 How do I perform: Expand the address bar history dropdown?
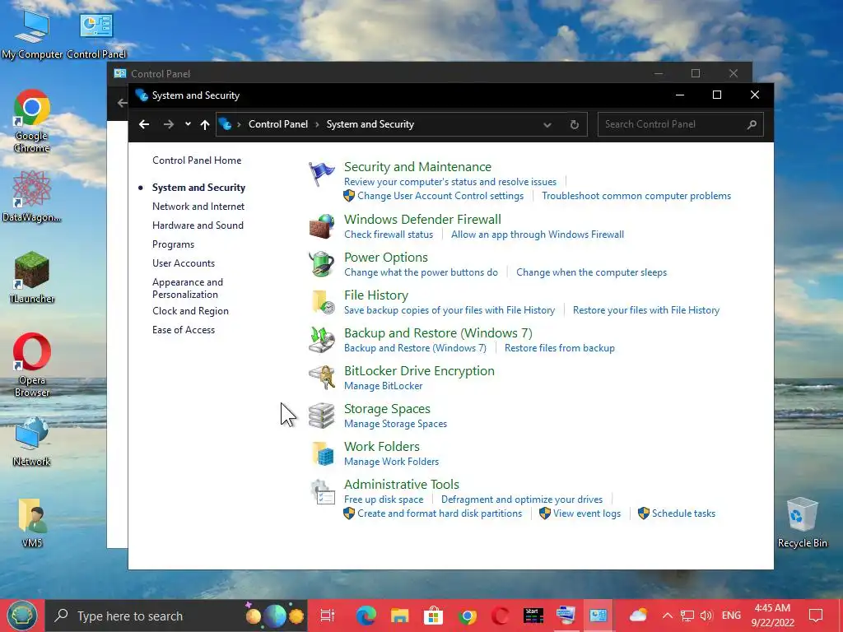[x=547, y=125]
